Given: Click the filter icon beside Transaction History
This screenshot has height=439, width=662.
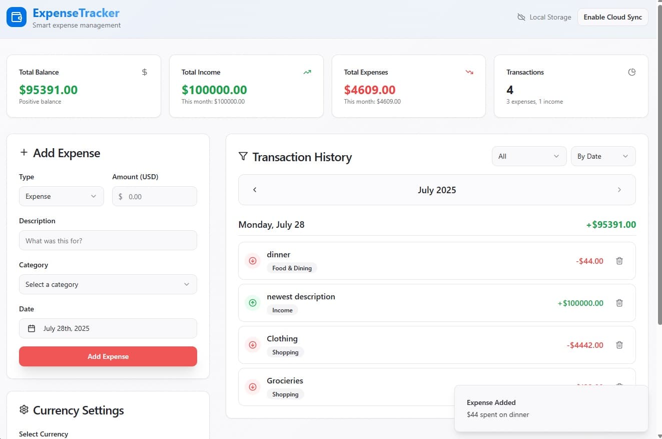Looking at the screenshot, I should [243, 156].
